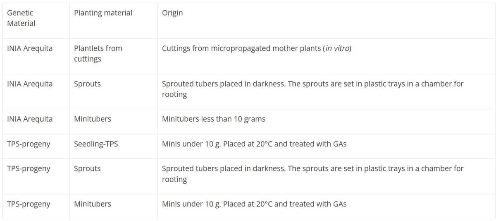The height and width of the screenshot is (221, 496).
Task: Select "Sprouts" in the TPS-progeny row
Action: point(87,169)
